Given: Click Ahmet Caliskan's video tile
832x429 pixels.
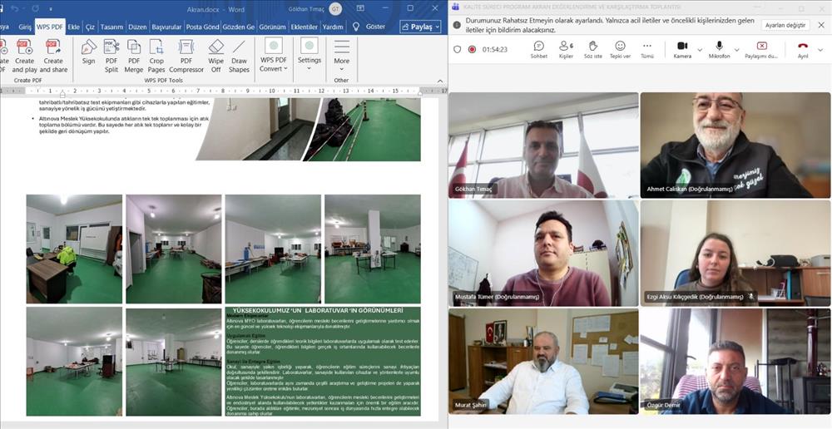Looking at the screenshot, I should [735, 145].
